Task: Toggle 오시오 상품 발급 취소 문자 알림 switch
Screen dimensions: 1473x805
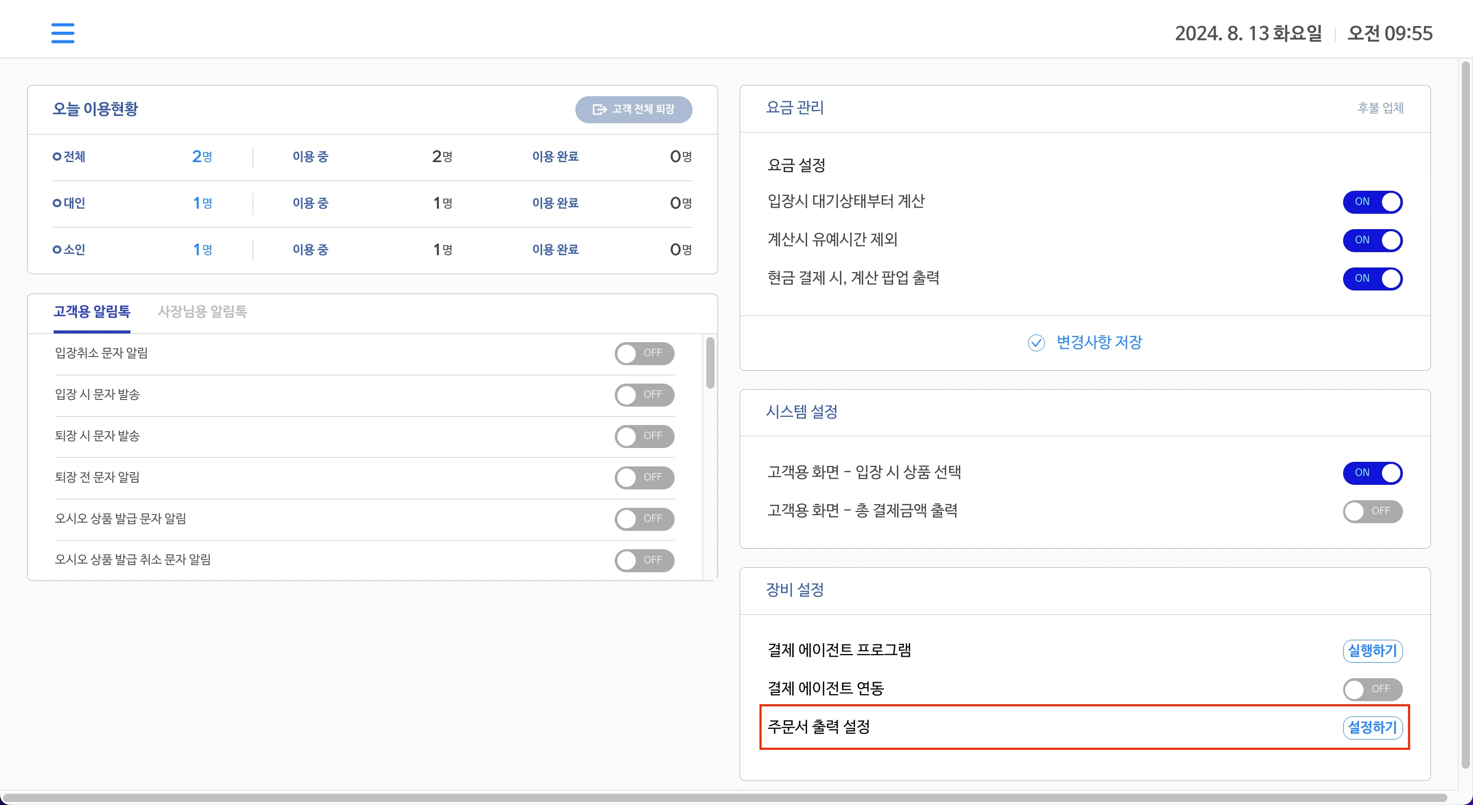Action: pos(644,561)
